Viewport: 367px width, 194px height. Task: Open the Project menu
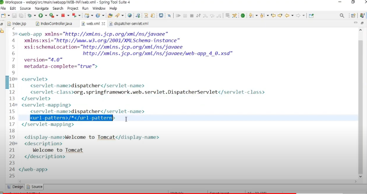[73, 8]
